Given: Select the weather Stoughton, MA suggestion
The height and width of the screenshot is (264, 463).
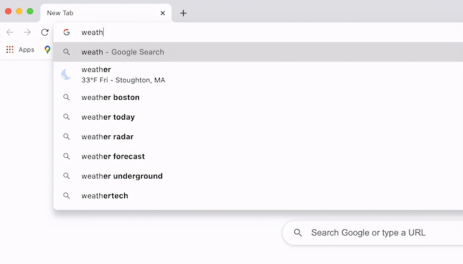Looking at the screenshot, I should tap(123, 75).
